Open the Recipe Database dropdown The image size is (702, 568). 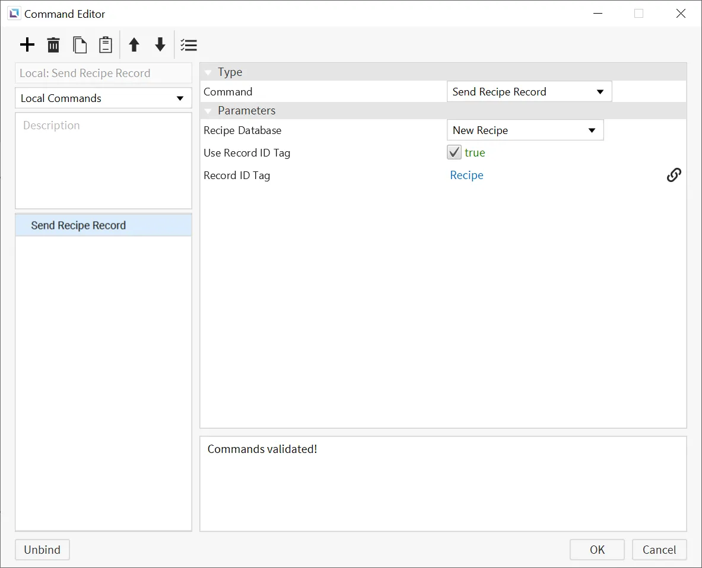point(525,130)
